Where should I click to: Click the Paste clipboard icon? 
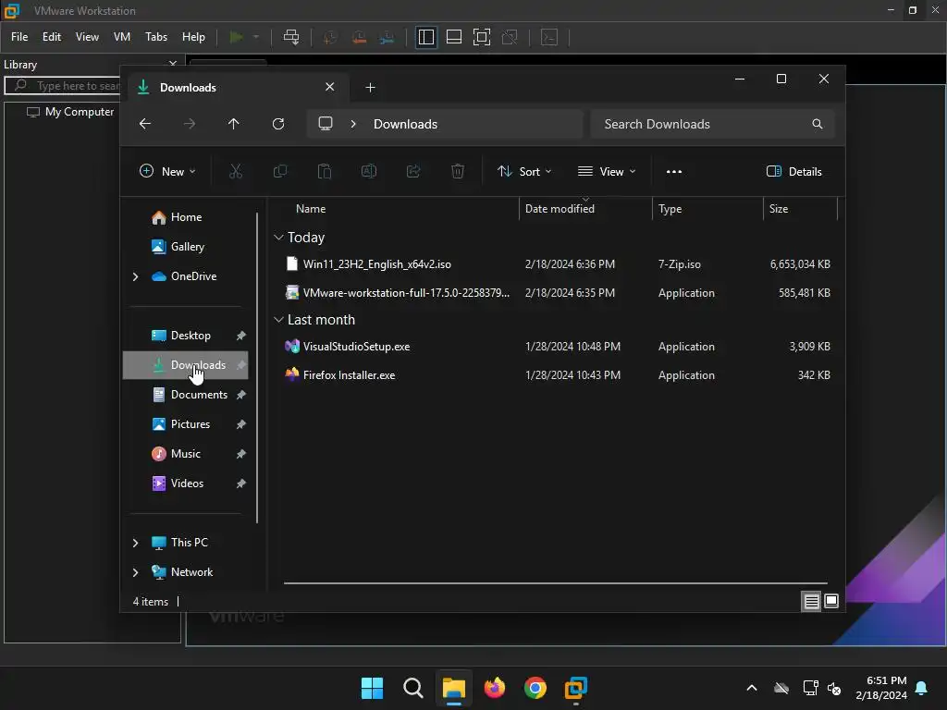pos(325,171)
